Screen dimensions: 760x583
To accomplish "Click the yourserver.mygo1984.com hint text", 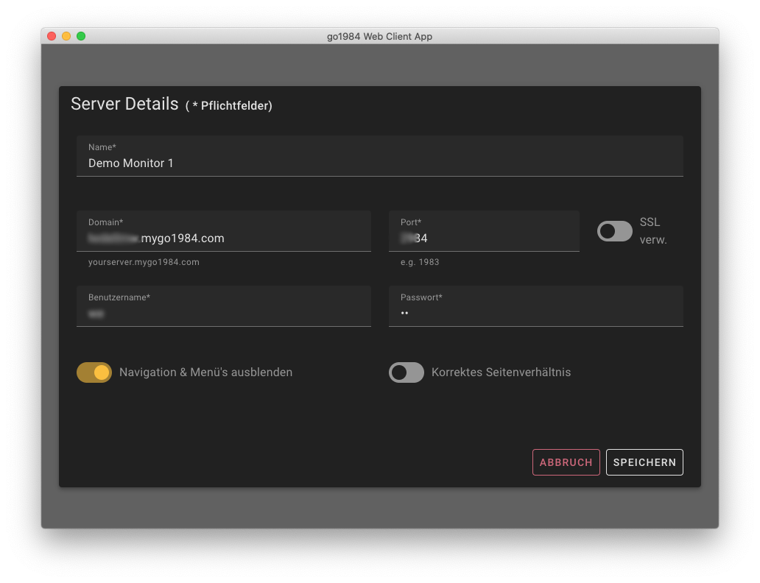I will [x=144, y=262].
